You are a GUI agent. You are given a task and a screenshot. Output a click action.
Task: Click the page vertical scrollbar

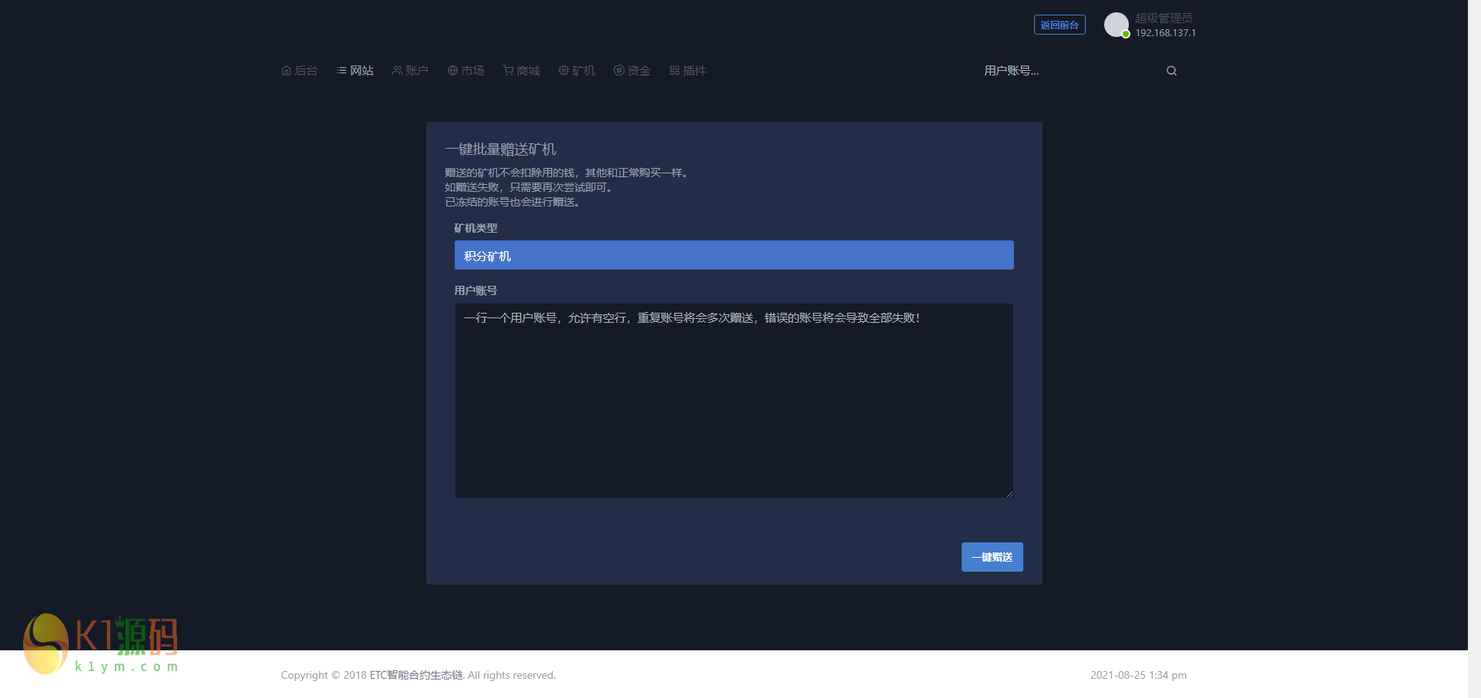(x=1474, y=349)
